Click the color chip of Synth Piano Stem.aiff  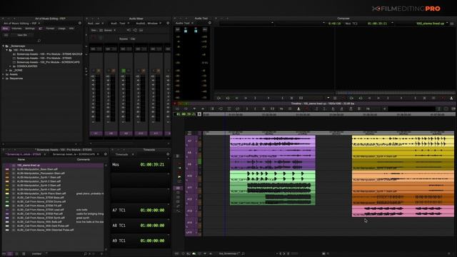(7, 193)
